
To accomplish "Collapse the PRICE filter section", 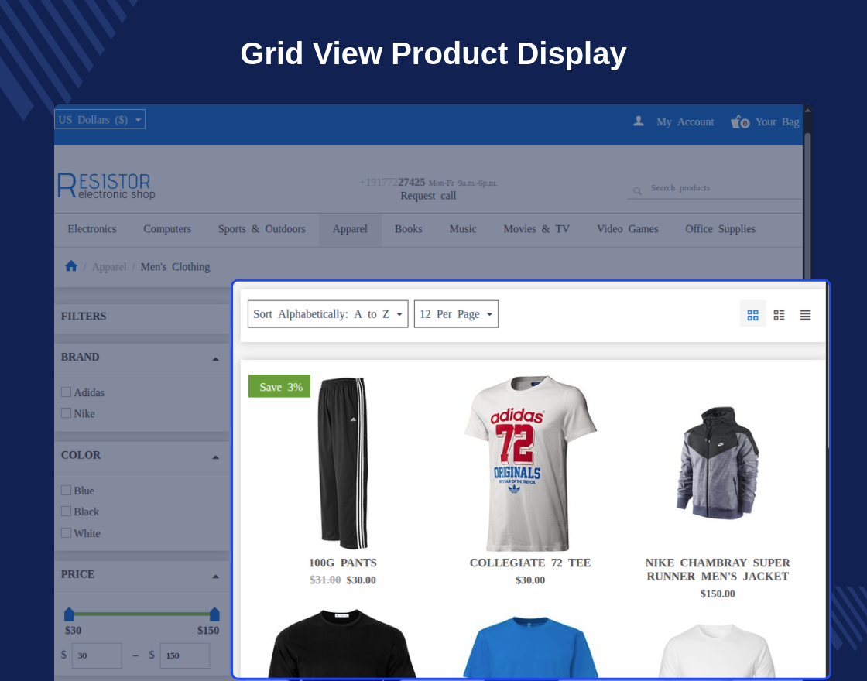I will 216,577.
